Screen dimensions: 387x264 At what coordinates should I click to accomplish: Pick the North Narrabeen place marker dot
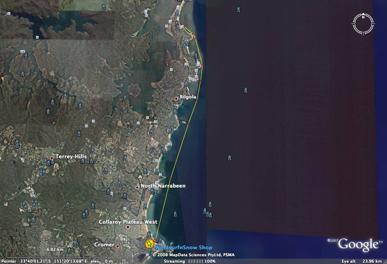137,187
